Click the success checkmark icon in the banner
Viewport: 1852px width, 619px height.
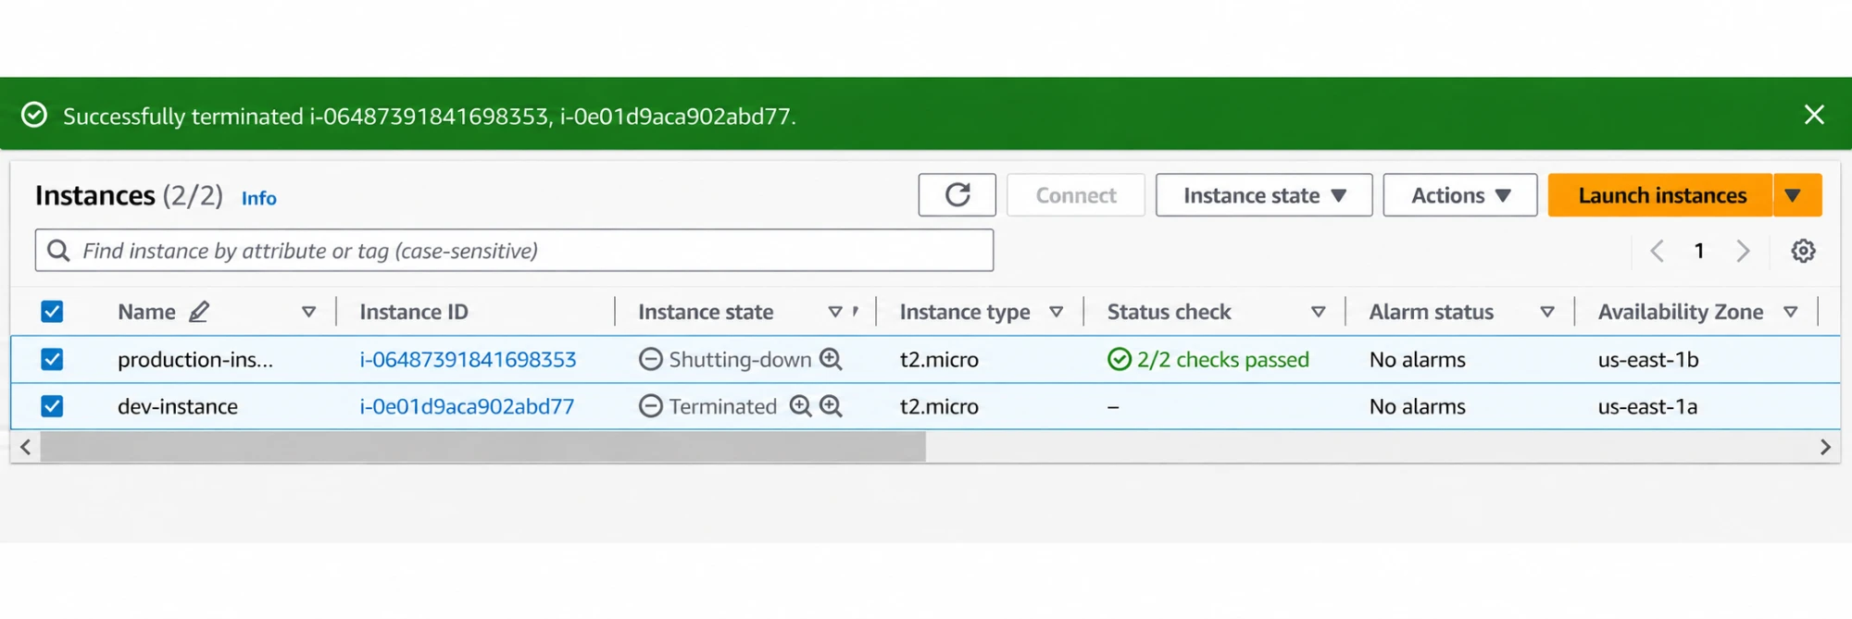click(x=34, y=115)
